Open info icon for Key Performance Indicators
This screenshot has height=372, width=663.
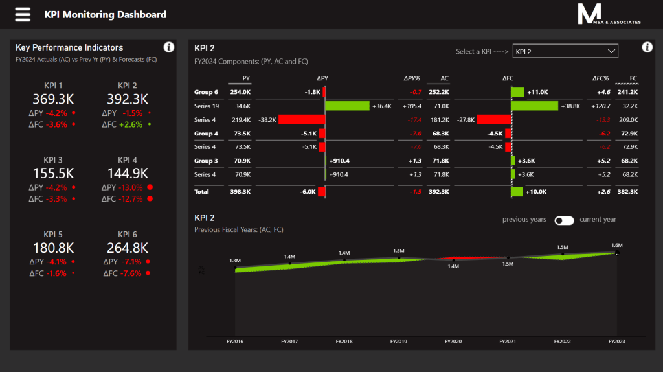(168, 47)
